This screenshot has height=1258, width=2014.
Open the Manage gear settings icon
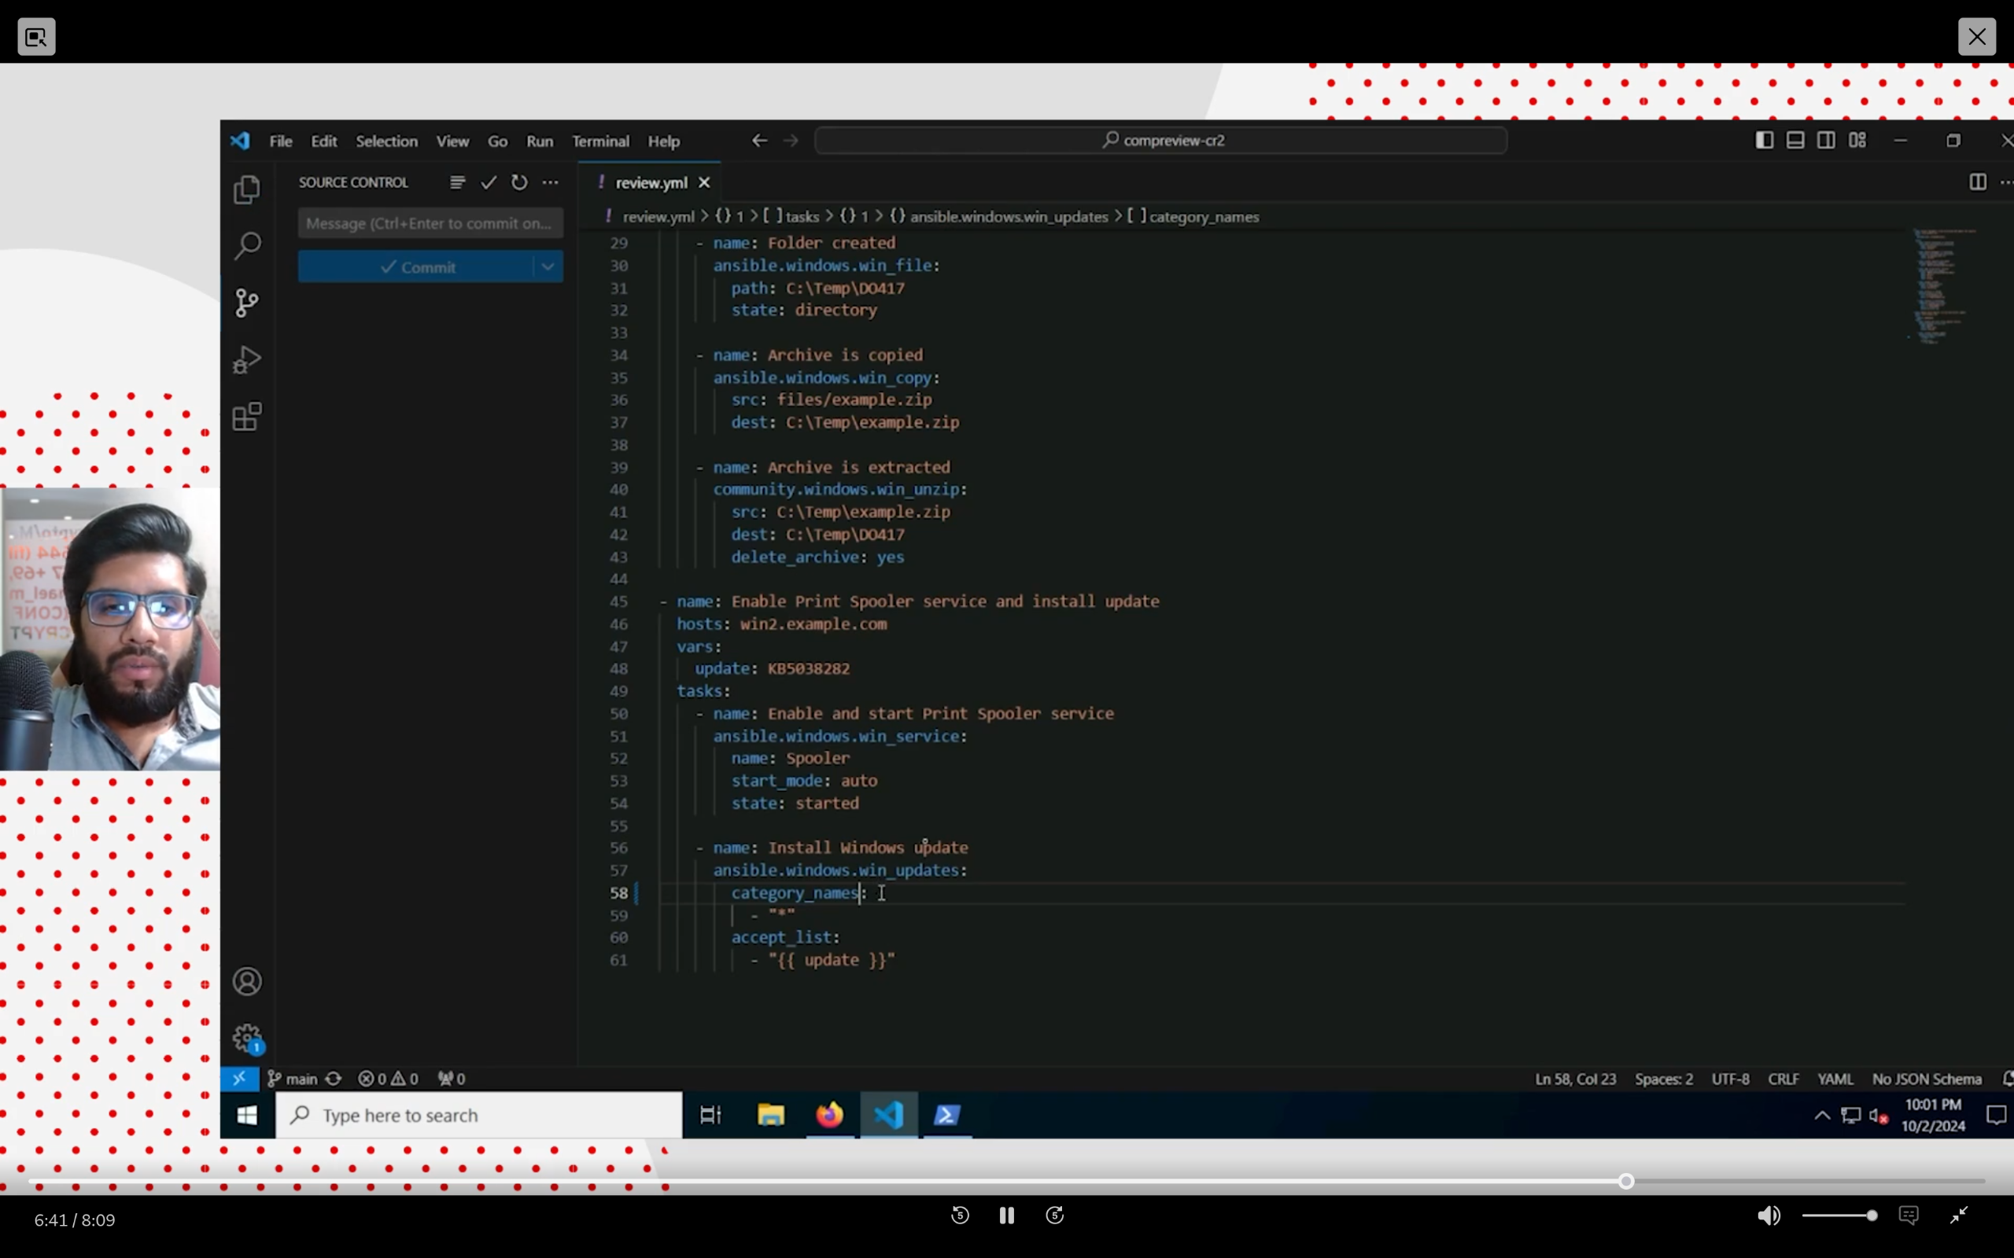click(x=246, y=1038)
